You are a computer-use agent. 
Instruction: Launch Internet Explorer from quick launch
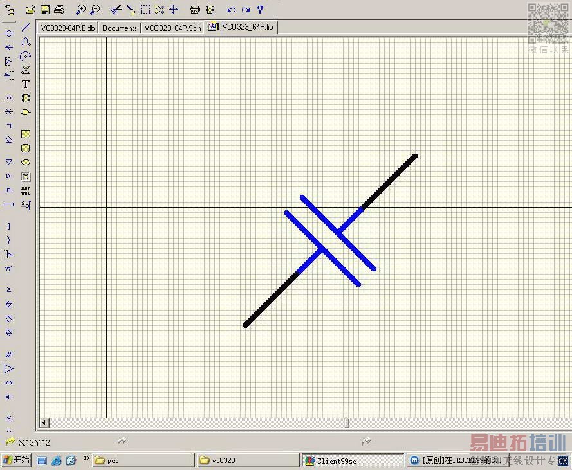tap(57, 460)
